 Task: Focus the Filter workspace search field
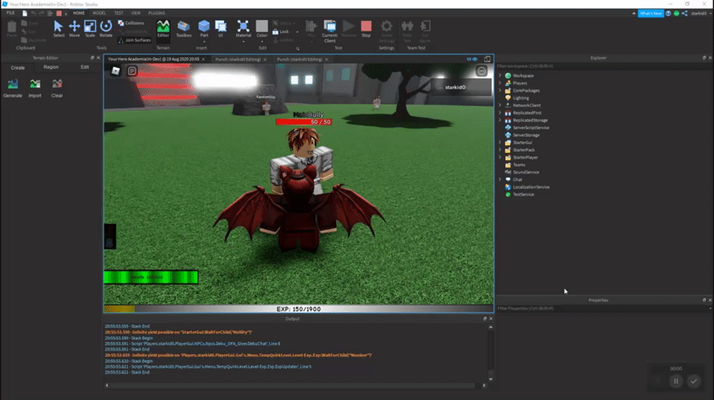coord(603,66)
